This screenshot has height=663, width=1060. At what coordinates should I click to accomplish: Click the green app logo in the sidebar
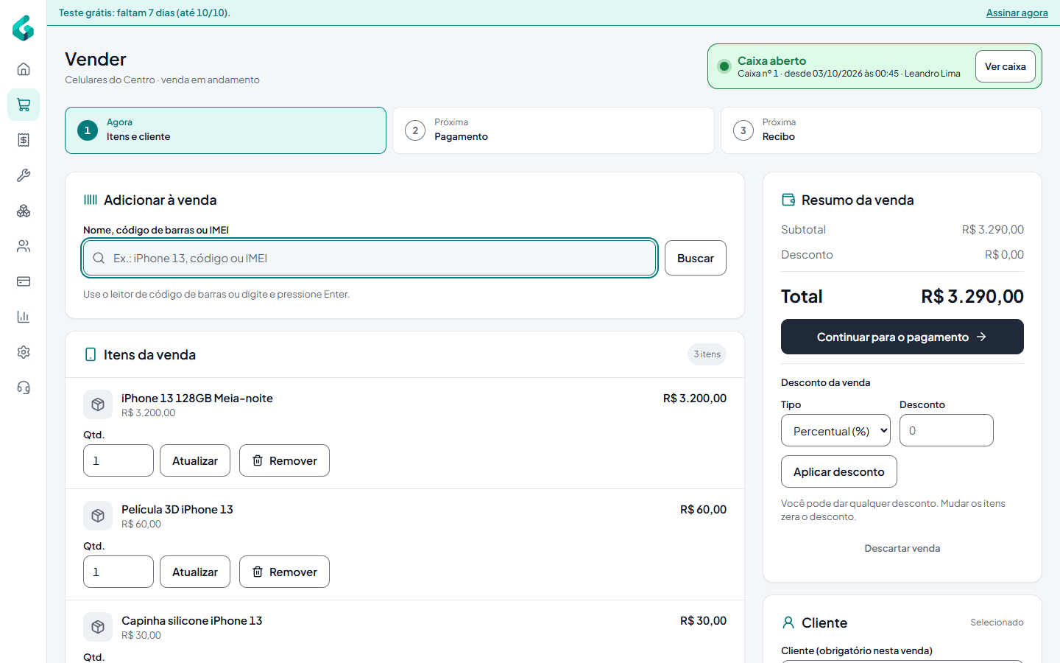(x=24, y=28)
